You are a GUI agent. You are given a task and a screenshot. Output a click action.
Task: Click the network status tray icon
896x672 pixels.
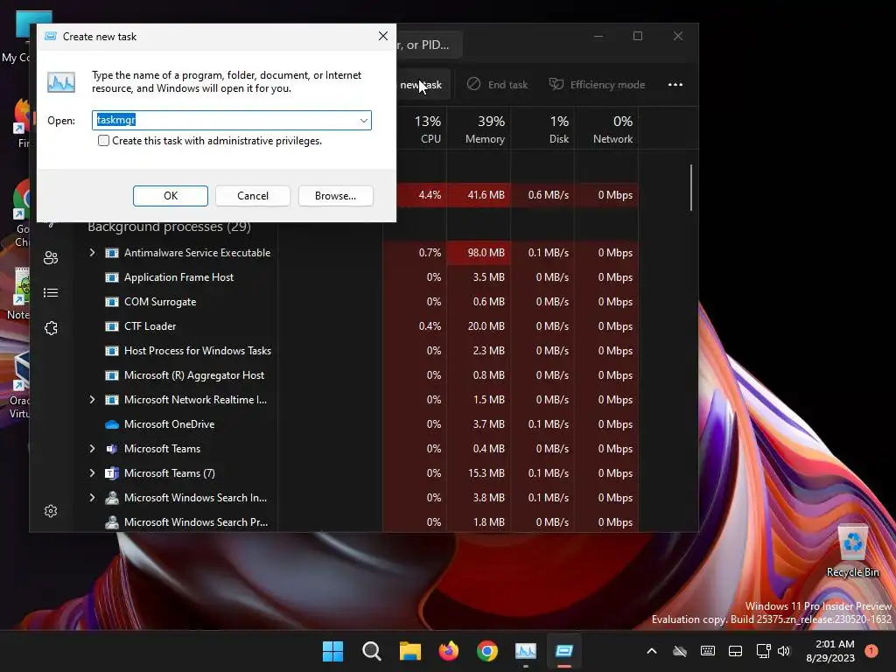coord(763,651)
